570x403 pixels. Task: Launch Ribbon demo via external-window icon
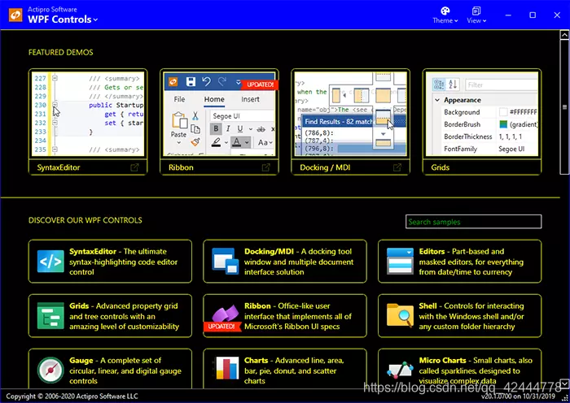[265, 167]
